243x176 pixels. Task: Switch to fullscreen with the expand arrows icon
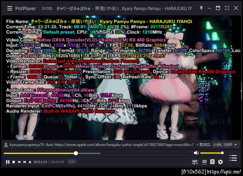click(x=227, y=8)
